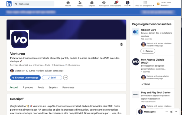
Task: Click the Plug and Play logo
Action: (136, 94)
